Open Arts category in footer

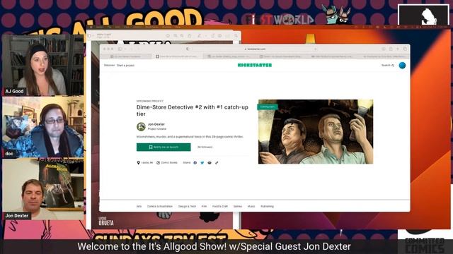139,207
